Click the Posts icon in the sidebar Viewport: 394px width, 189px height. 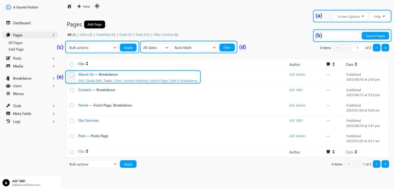point(8,58)
